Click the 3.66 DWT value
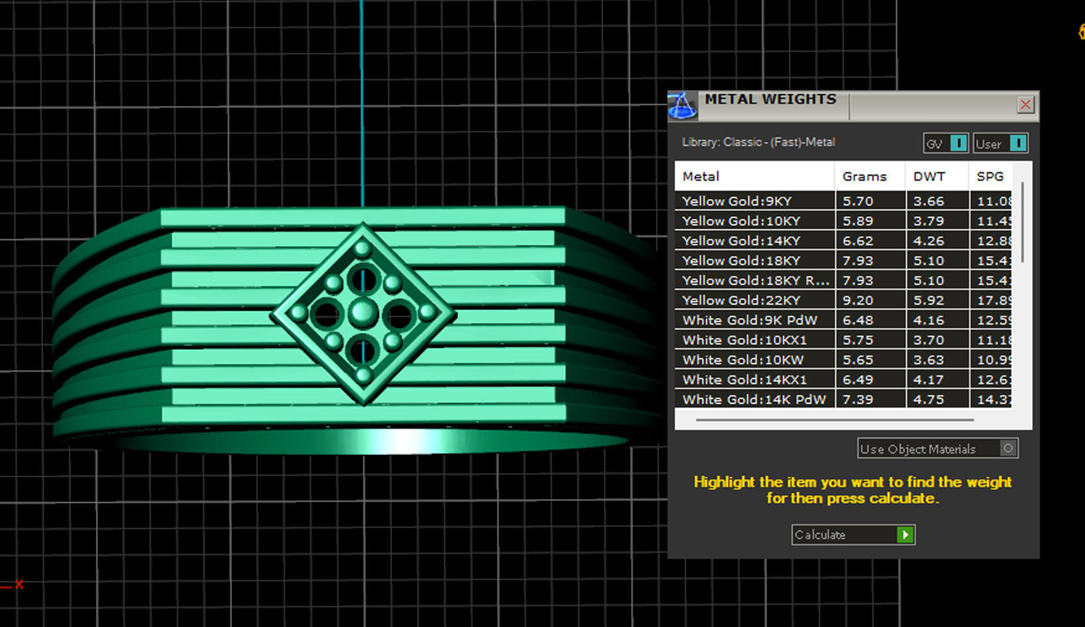The image size is (1085, 627). [x=929, y=201]
